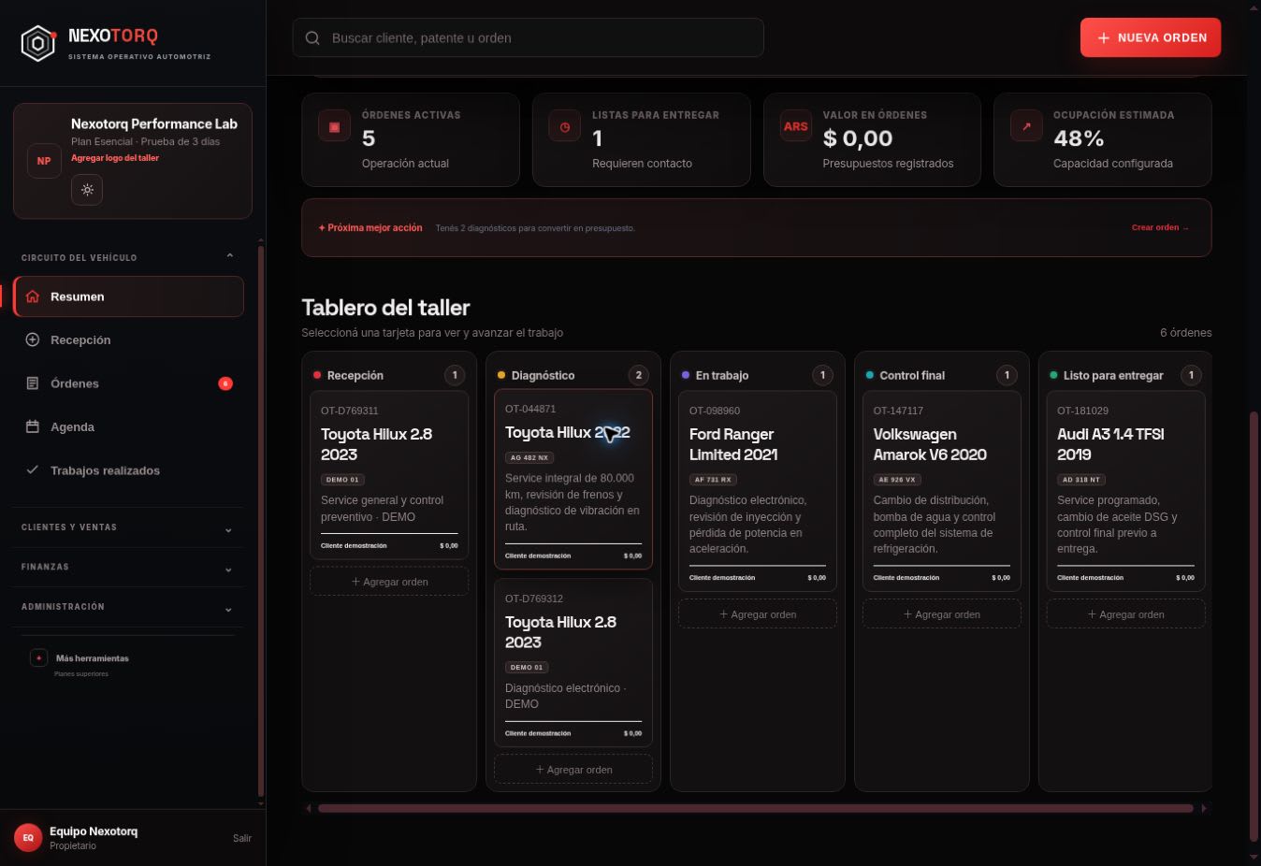Click the NP workshop avatar
This screenshot has width=1261, height=866.
coord(44,161)
